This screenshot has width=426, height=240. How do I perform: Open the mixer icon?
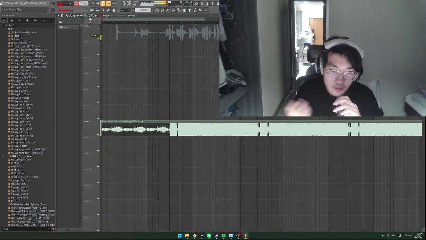point(173,10)
